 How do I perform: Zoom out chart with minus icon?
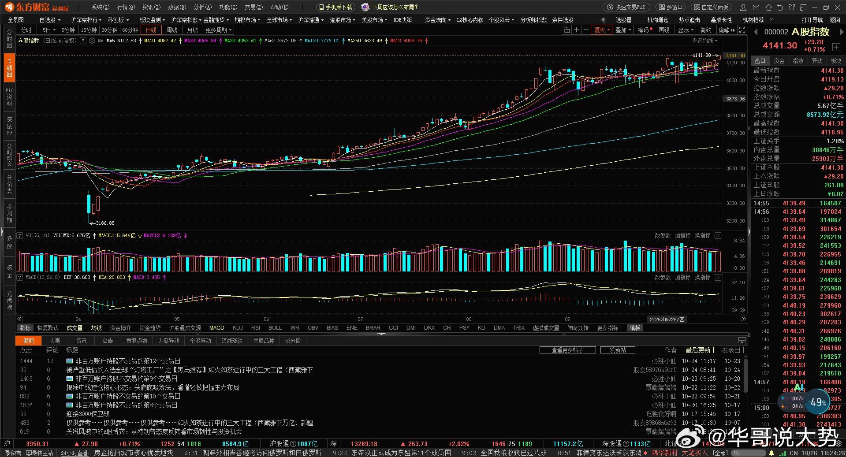586,30
